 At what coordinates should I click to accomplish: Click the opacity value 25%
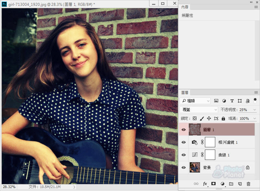[243, 110]
